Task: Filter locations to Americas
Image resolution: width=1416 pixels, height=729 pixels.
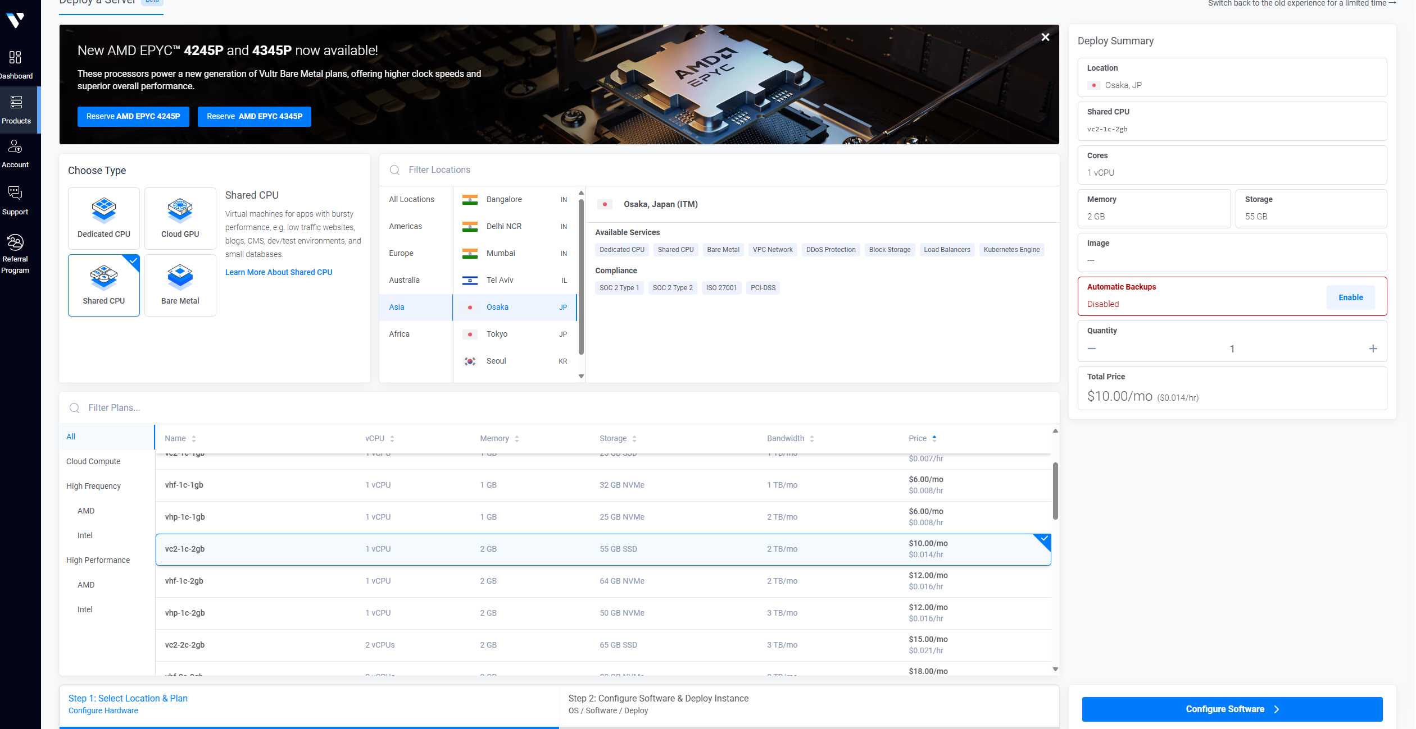Action: pyautogui.click(x=416, y=227)
